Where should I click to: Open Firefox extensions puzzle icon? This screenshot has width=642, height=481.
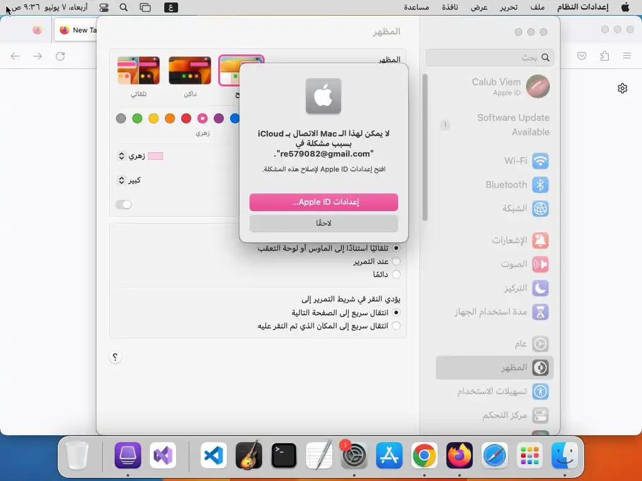coord(604,56)
